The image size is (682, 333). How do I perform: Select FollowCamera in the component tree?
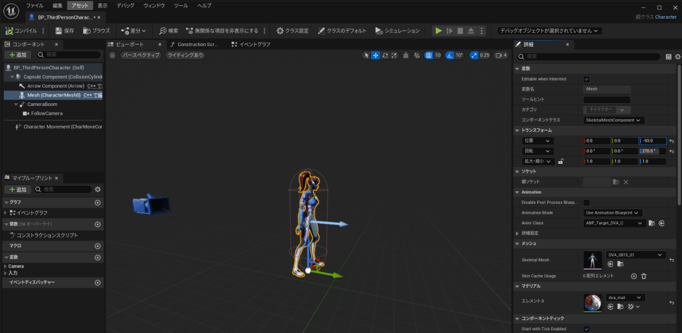46,113
